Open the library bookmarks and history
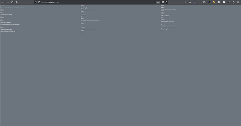The height and width of the screenshot is (126, 241). click(x=190, y=2)
